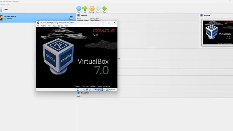Viewport: 233px width, 131px height.
Task: Click the green Show arrow icon
Action: tap(104, 8)
